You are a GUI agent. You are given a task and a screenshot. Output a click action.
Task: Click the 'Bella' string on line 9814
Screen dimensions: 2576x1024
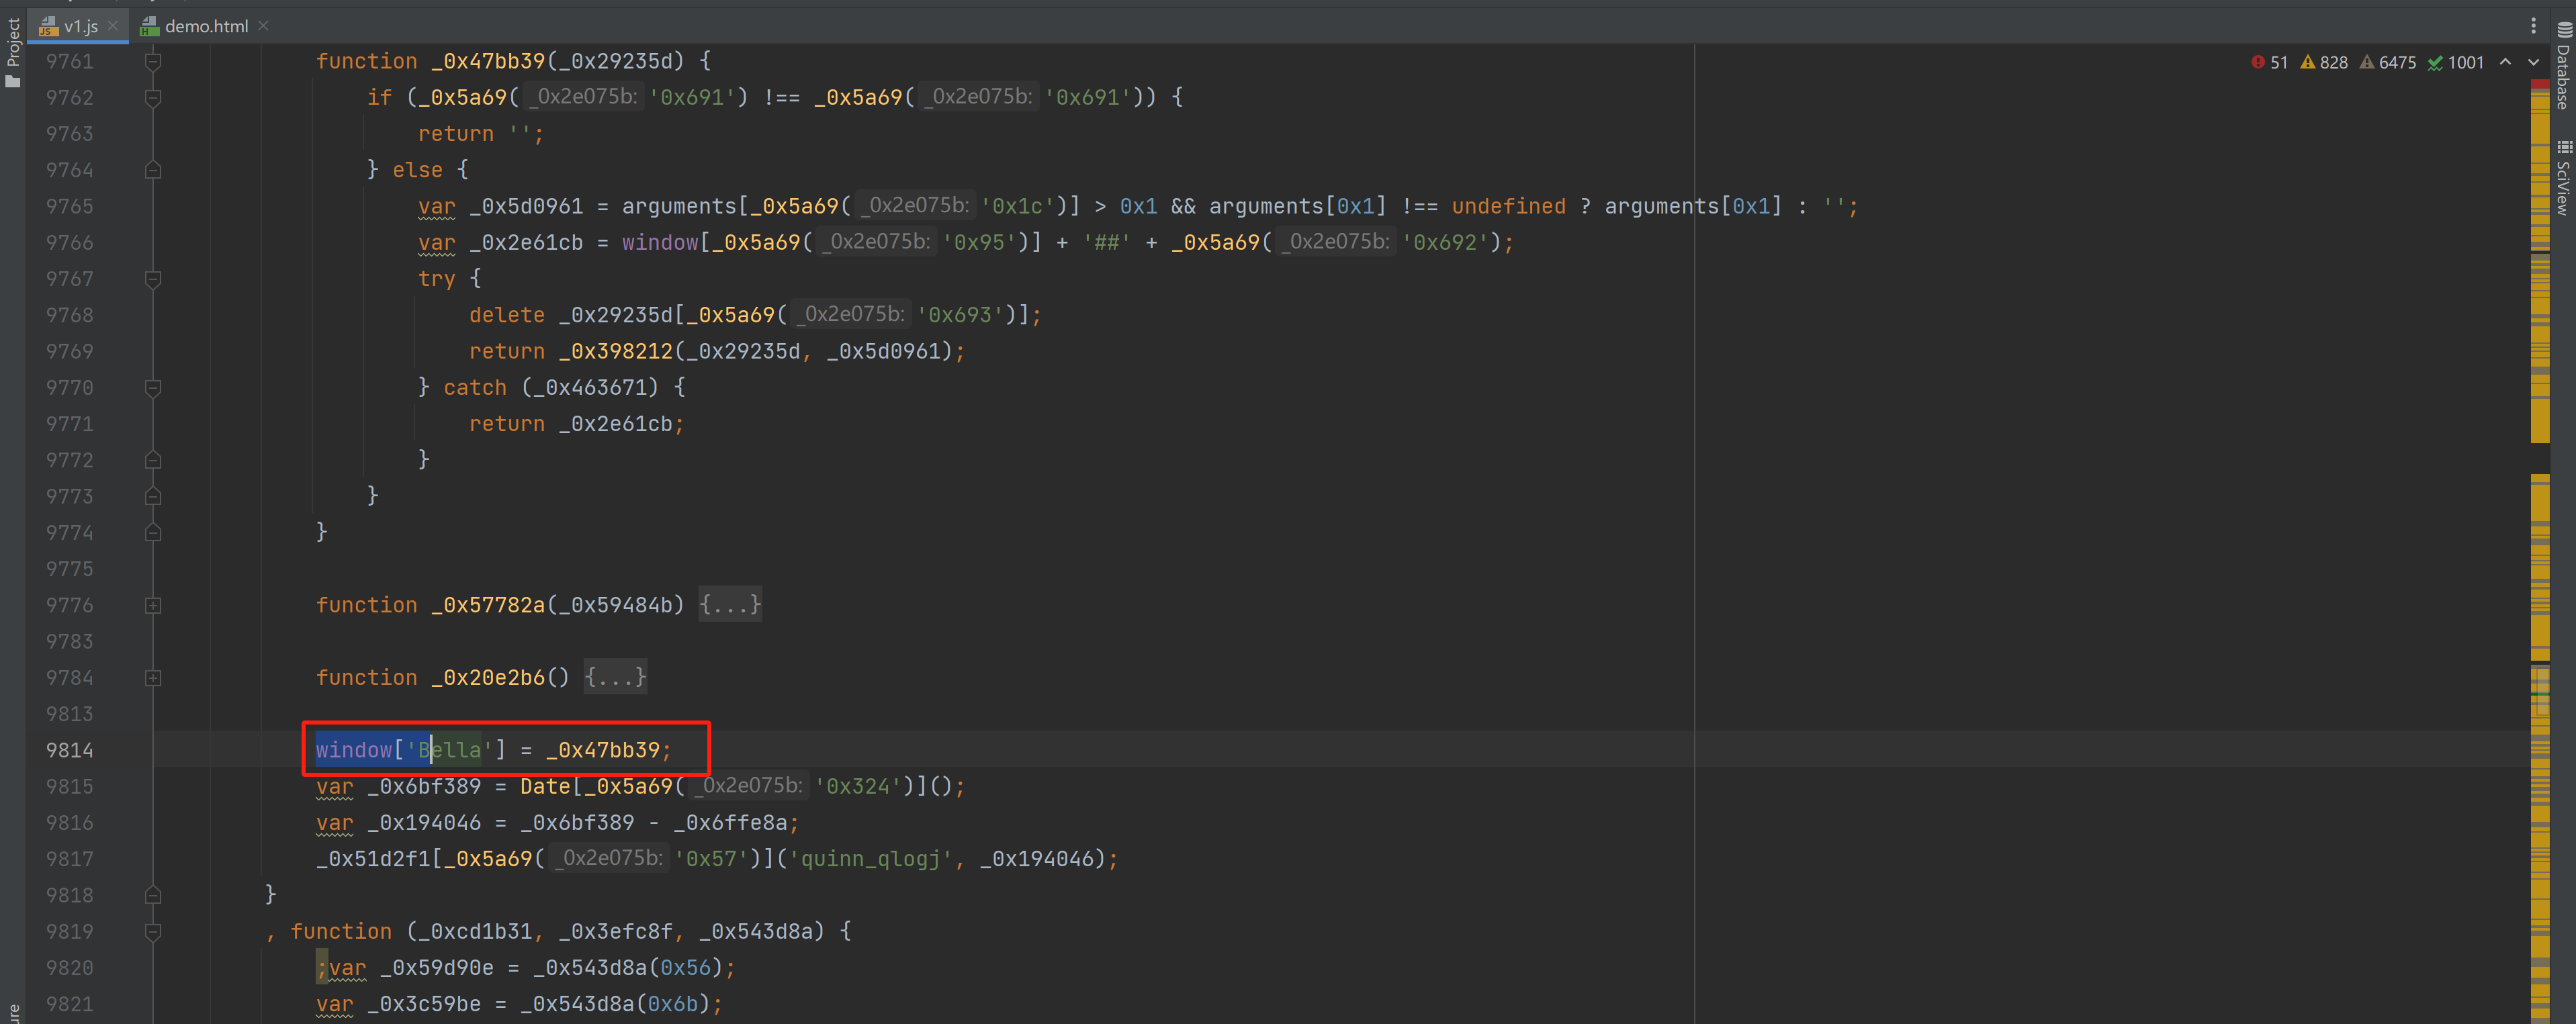click(x=450, y=750)
